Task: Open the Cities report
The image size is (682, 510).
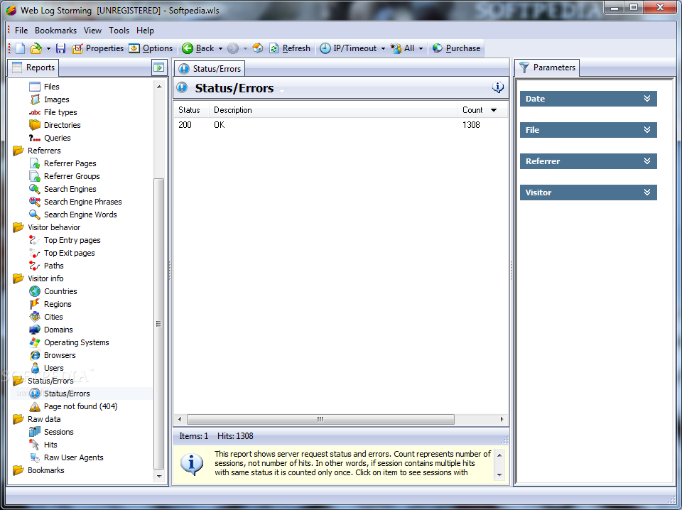Action: tap(53, 317)
